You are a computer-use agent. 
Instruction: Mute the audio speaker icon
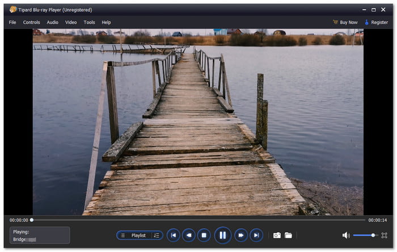coord(346,235)
